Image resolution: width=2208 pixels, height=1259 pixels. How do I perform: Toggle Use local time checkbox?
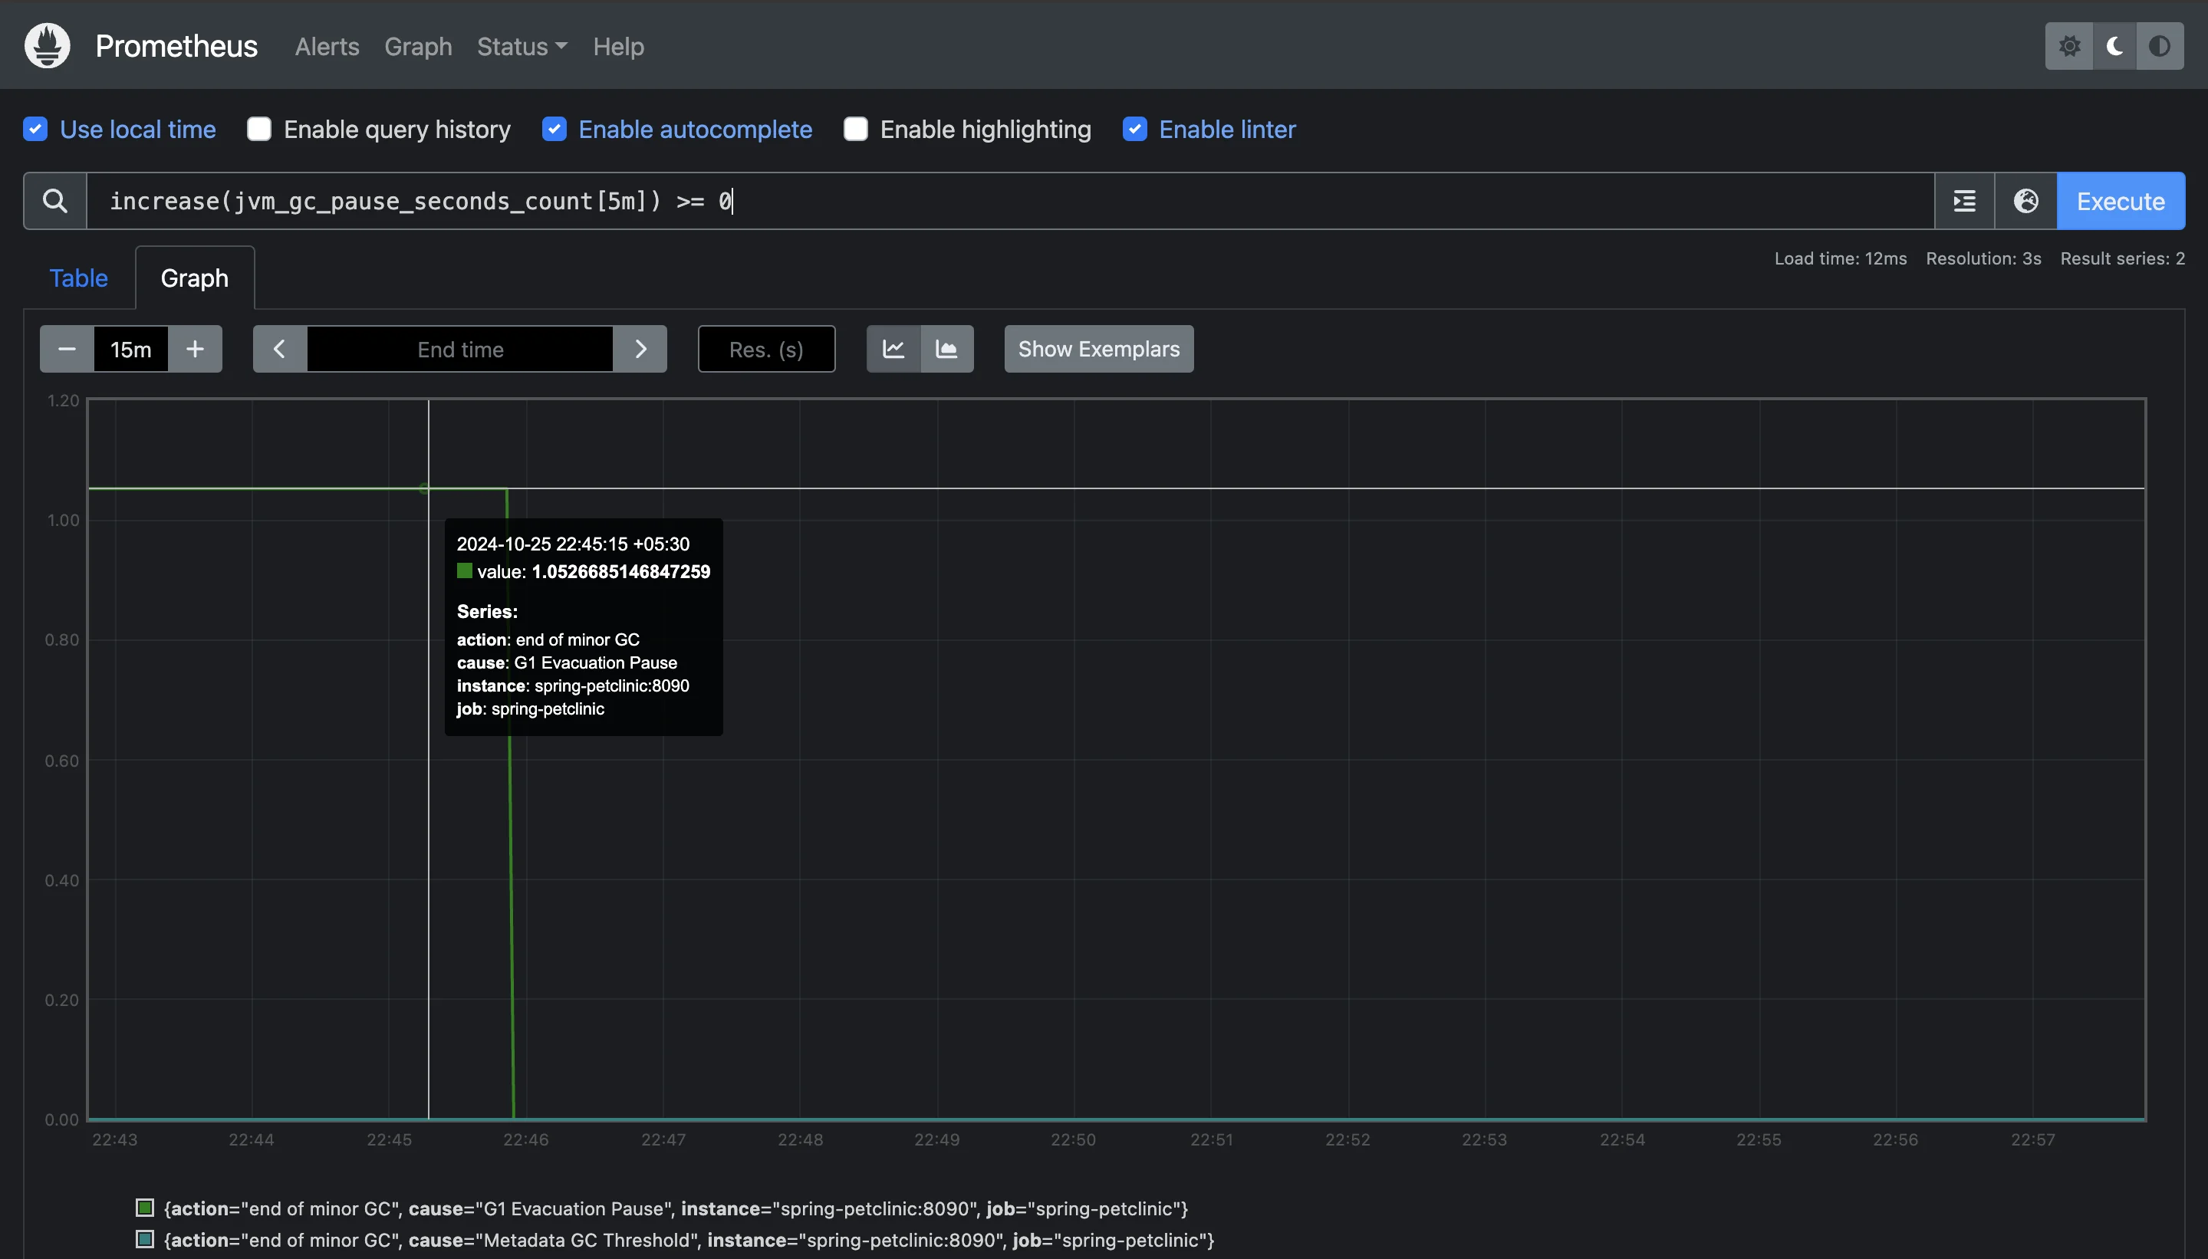[x=35, y=129]
